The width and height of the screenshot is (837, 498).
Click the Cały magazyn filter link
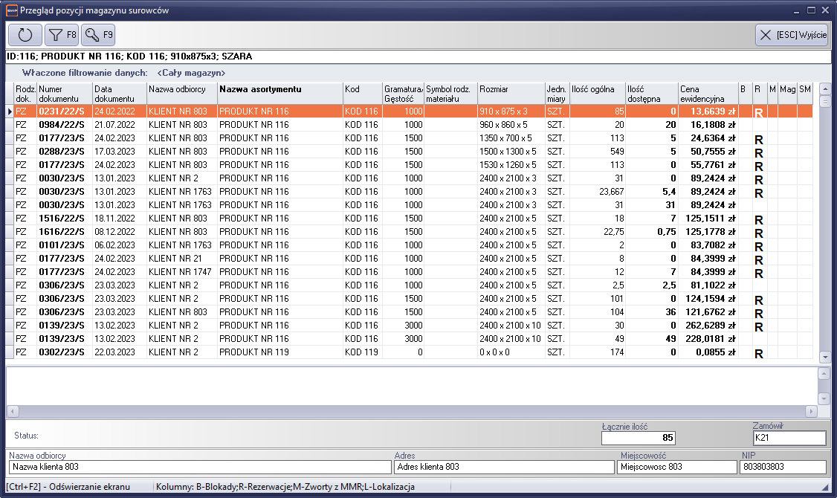click(x=191, y=73)
